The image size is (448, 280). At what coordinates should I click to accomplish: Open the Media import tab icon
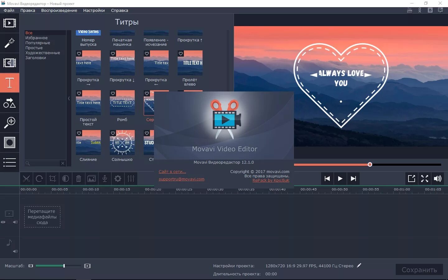tap(9, 23)
